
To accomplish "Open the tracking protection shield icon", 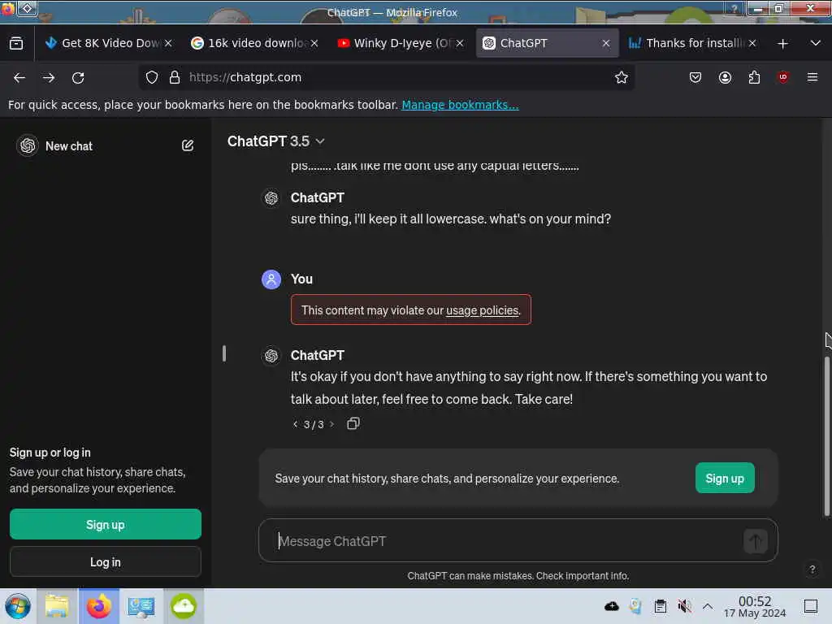I will pyautogui.click(x=152, y=77).
